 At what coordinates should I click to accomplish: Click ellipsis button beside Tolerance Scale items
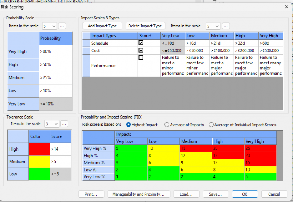[x=64, y=124]
